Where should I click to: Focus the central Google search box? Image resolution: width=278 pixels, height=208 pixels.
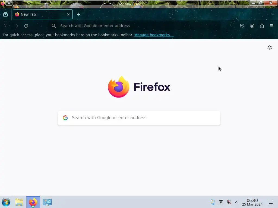click(x=139, y=118)
